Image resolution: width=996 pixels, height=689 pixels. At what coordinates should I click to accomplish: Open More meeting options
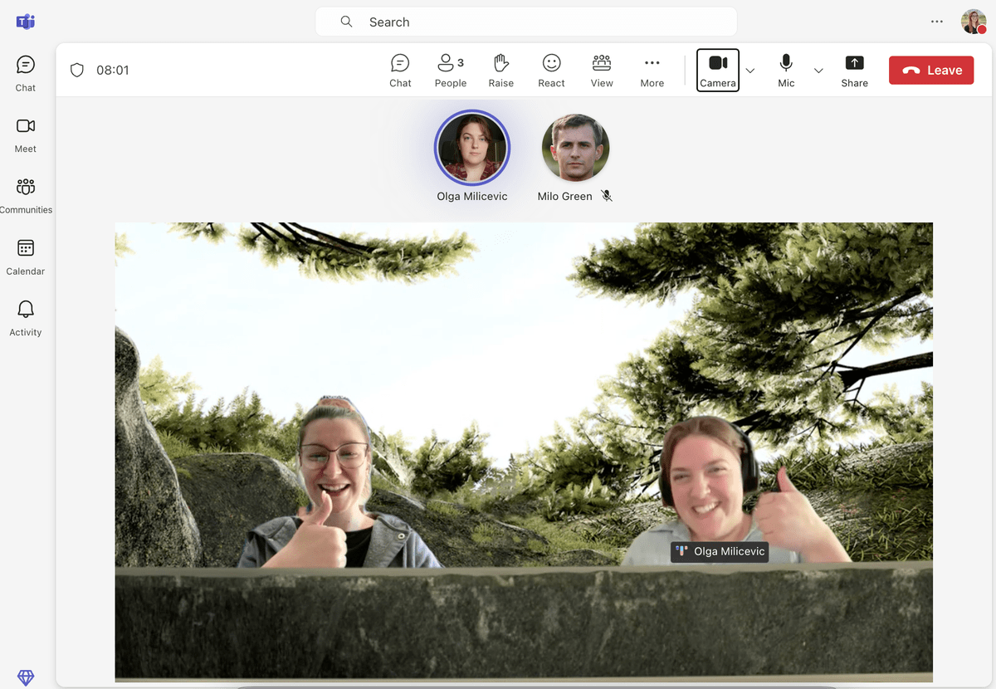(x=652, y=71)
